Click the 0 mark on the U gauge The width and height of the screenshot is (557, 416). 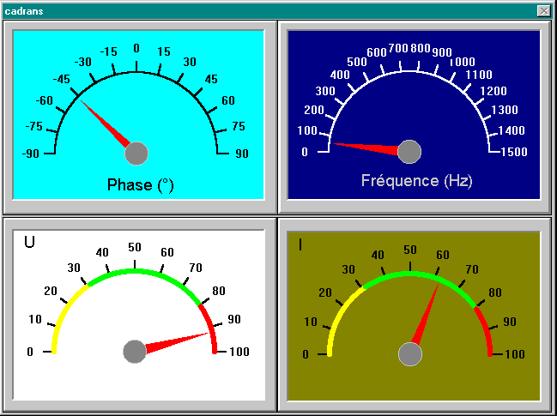[x=30, y=352]
